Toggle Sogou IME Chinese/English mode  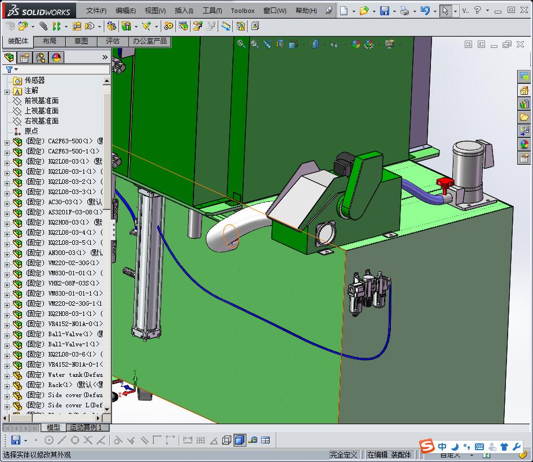(x=442, y=447)
